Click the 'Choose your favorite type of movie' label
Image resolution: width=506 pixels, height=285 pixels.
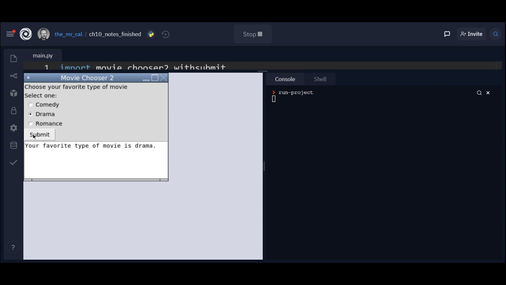coord(76,87)
